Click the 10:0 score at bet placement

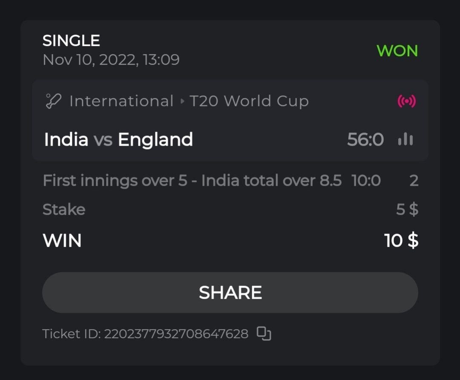366,181
